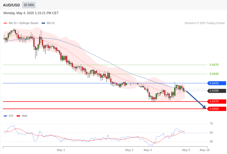227x154 pixels.
Task: Click the RSI 70 level label
Action: 211,124
